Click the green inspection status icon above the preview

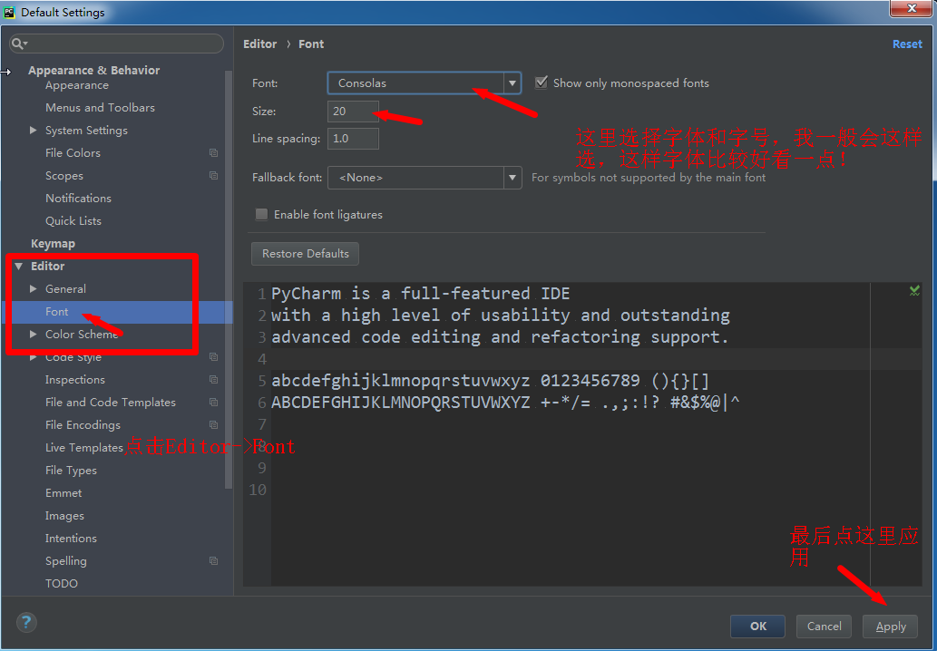click(x=914, y=290)
